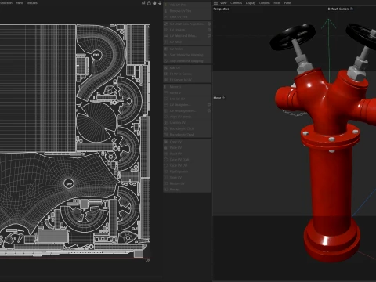The image size is (376, 282).
Task: Open settings gear for UV Rectangularize
Action: coord(209,110)
